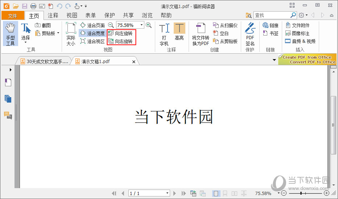Rotate the page left (向左旋转)
The image size is (338, 199).
pyautogui.click(x=120, y=33)
